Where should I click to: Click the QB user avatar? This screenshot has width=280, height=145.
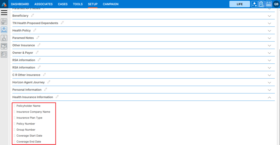point(276,4)
